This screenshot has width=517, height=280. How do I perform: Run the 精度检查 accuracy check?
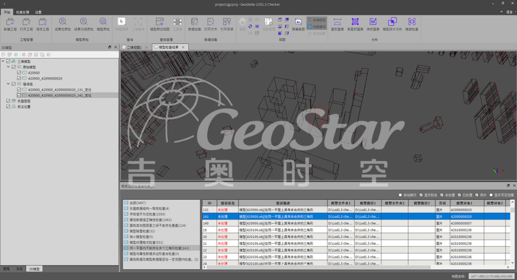412,22
